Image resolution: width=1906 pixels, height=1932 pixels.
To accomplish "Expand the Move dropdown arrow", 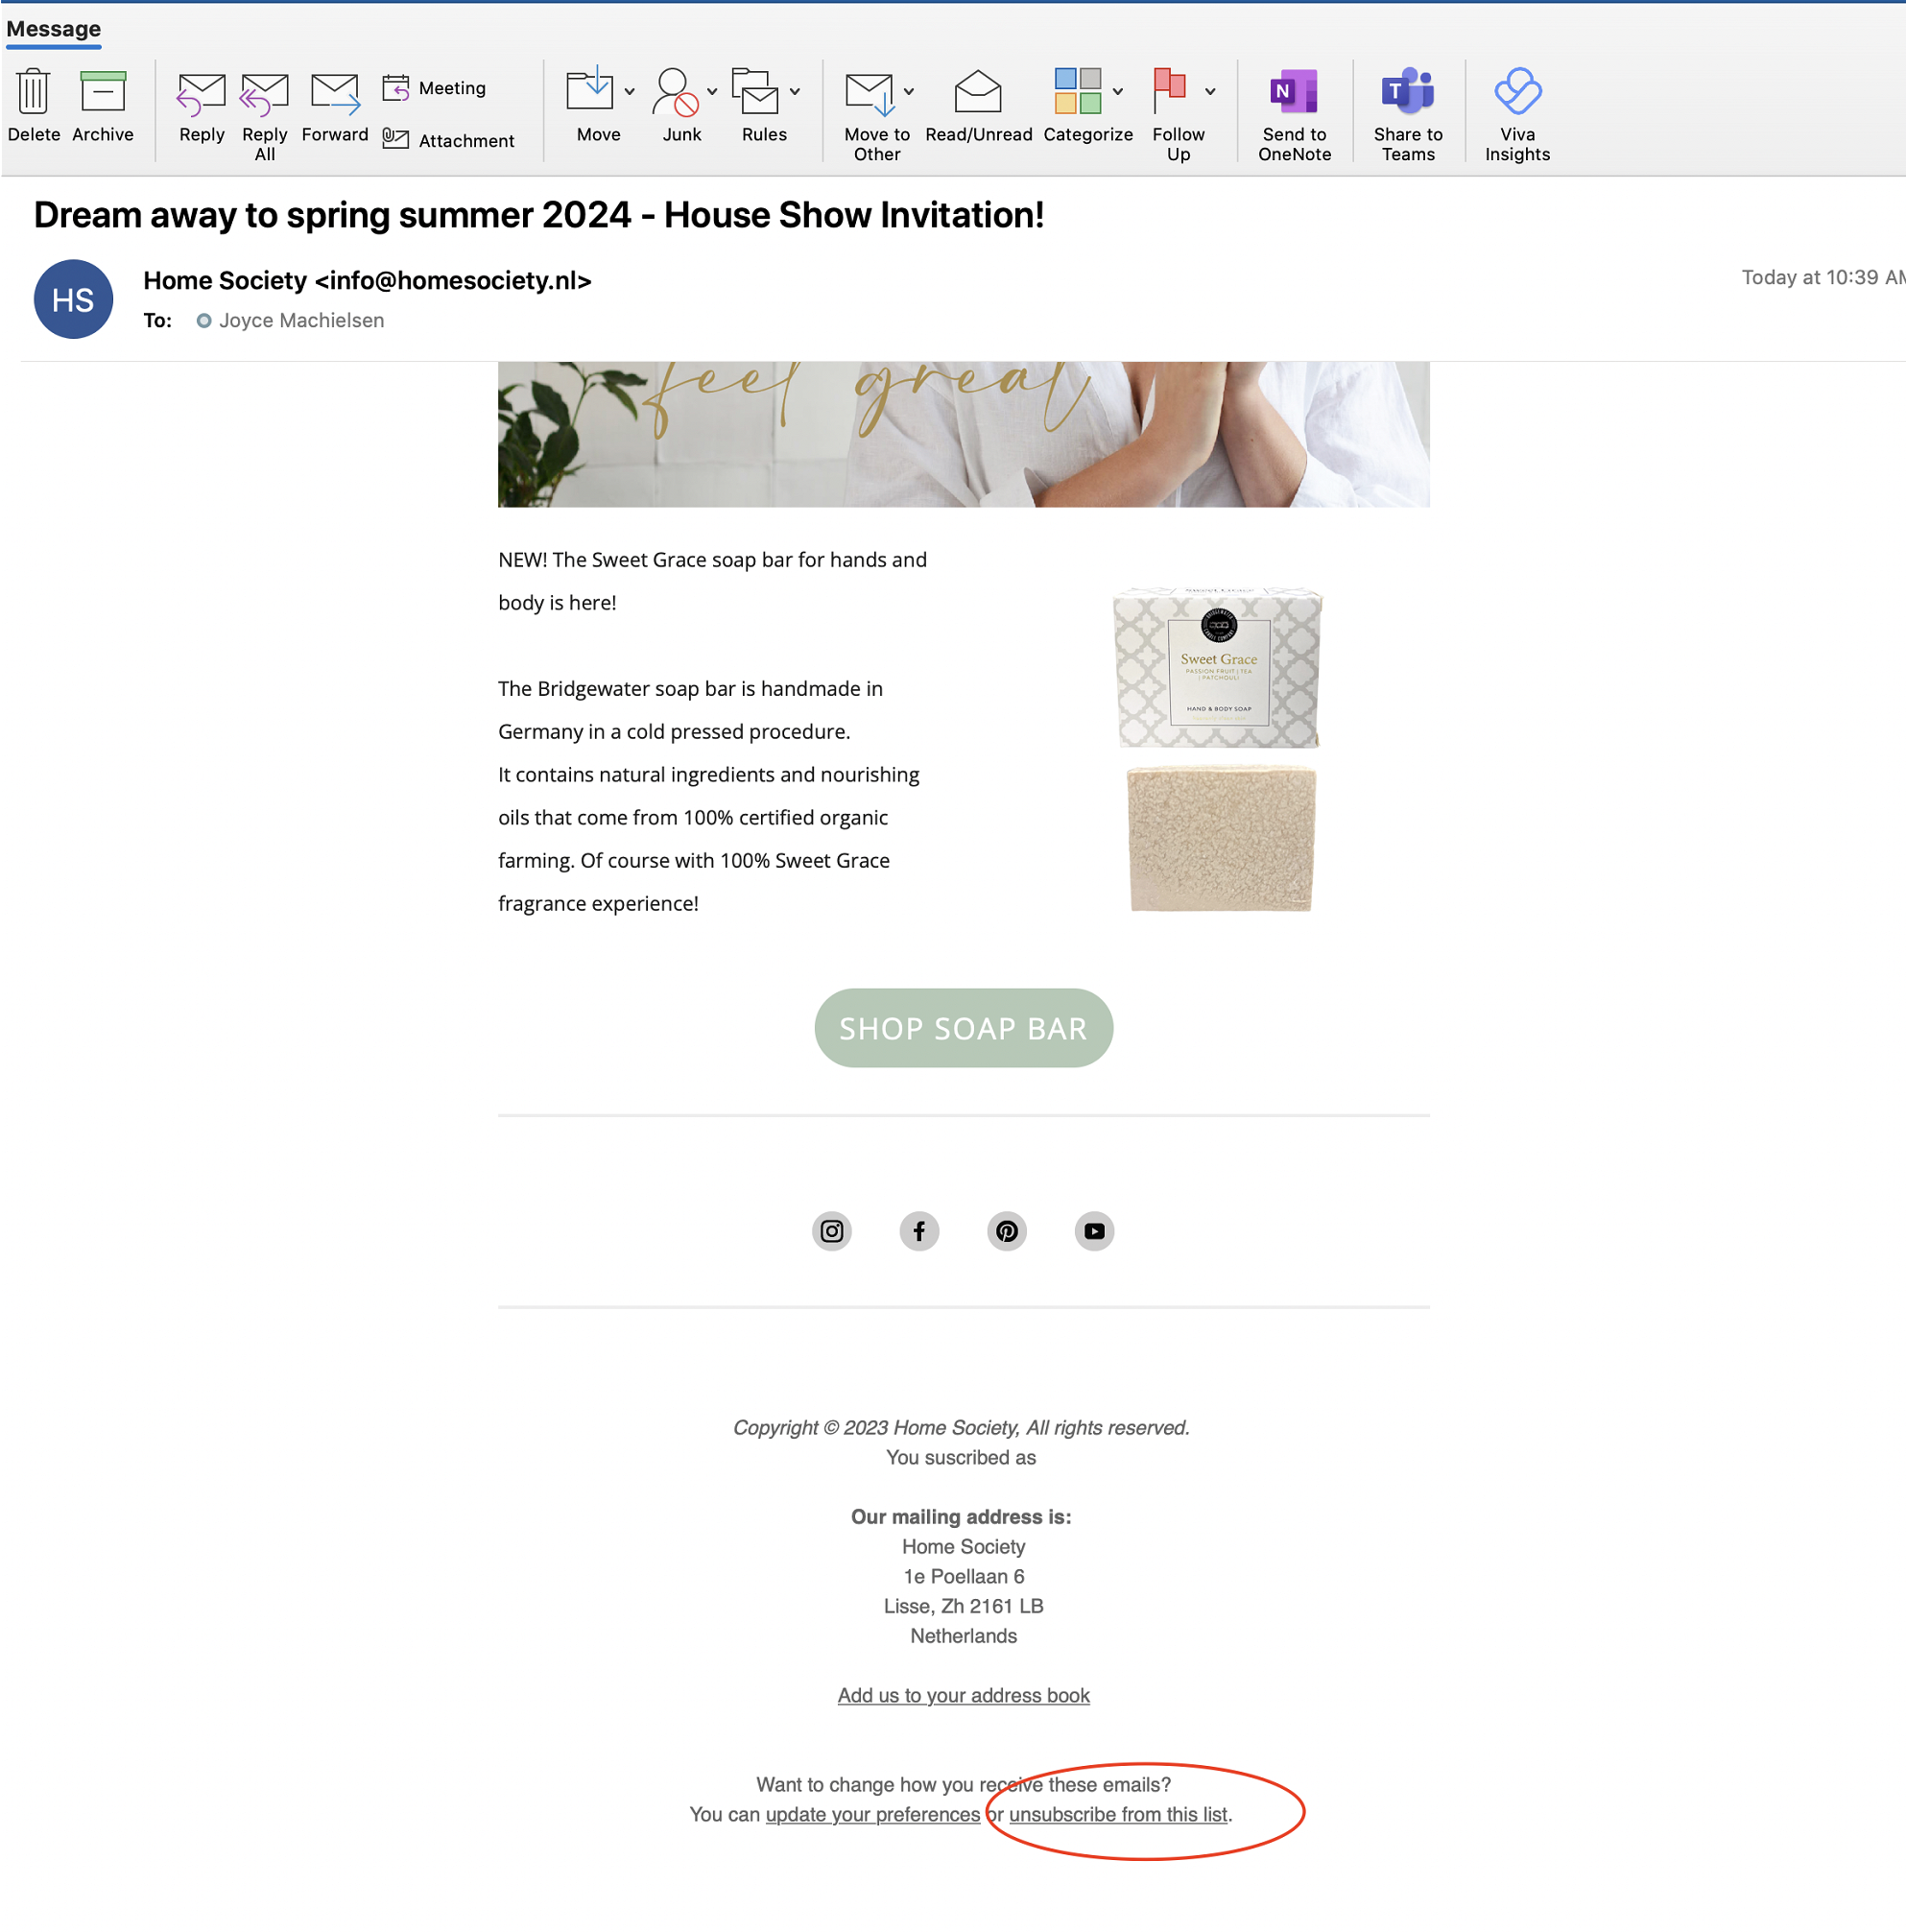I will click(x=629, y=92).
